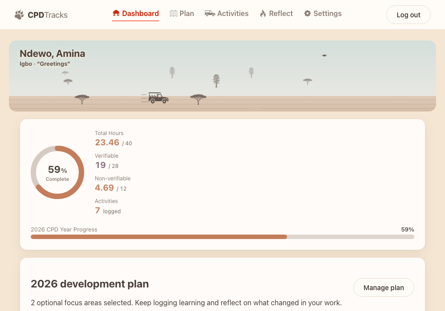Click the Non-verifiable value 4.69

105,188
